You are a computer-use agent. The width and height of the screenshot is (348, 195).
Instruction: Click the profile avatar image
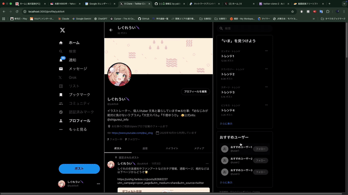tap(119, 75)
